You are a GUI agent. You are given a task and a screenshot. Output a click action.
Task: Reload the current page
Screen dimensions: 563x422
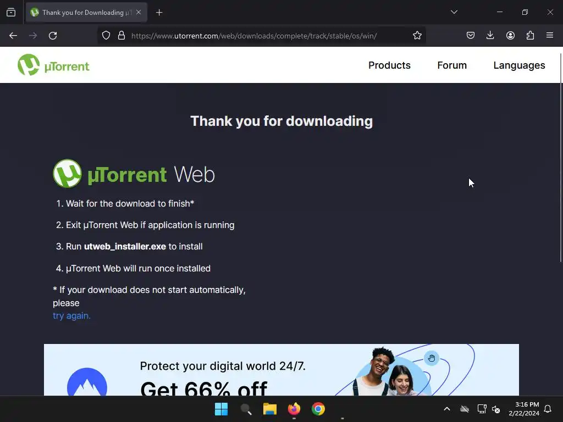pyautogui.click(x=53, y=36)
